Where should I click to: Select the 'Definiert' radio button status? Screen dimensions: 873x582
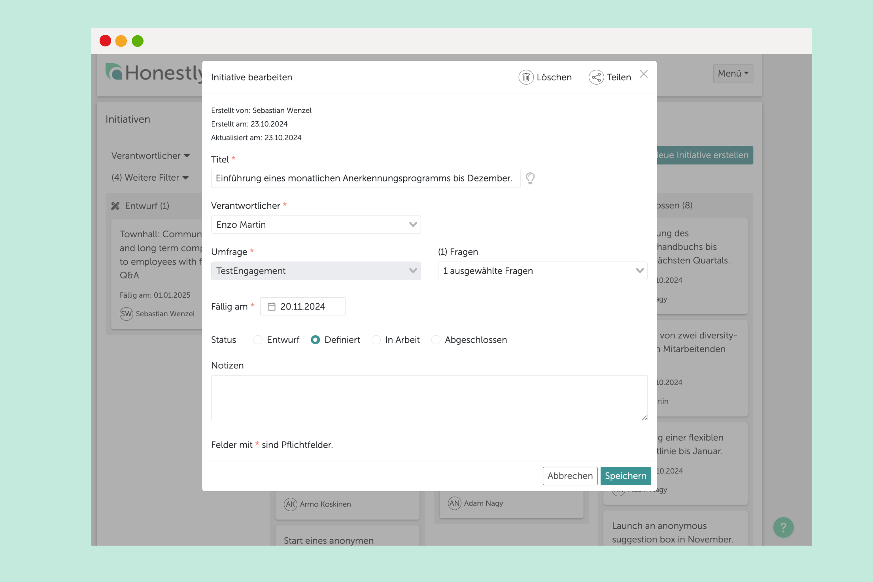click(316, 340)
